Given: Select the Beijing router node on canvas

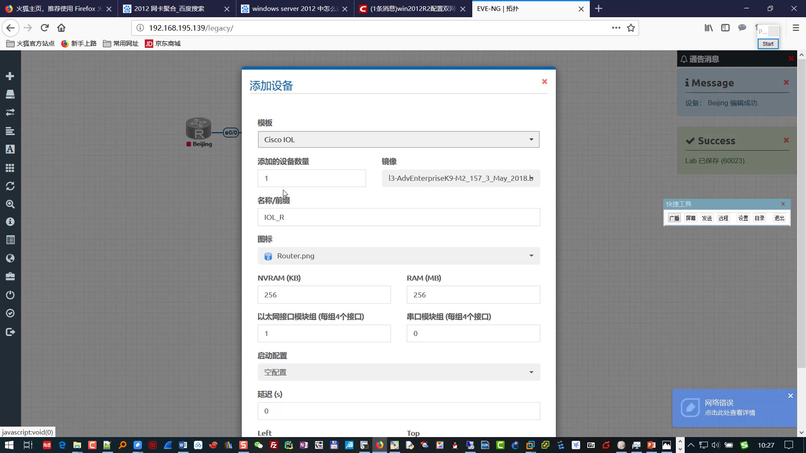Looking at the screenshot, I should pyautogui.click(x=199, y=129).
